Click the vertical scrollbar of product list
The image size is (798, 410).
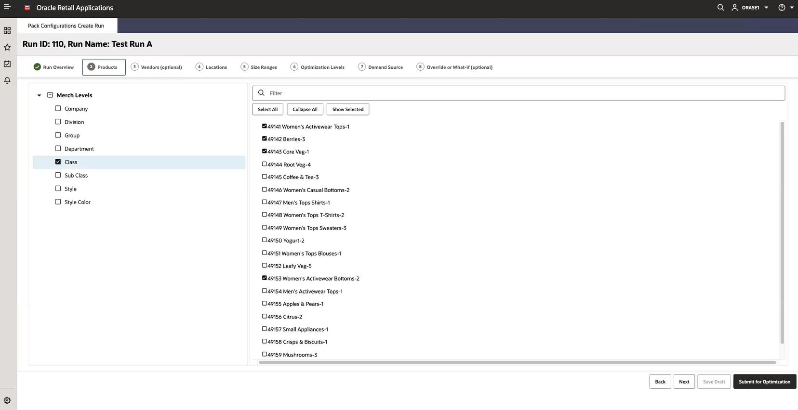tap(782, 232)
